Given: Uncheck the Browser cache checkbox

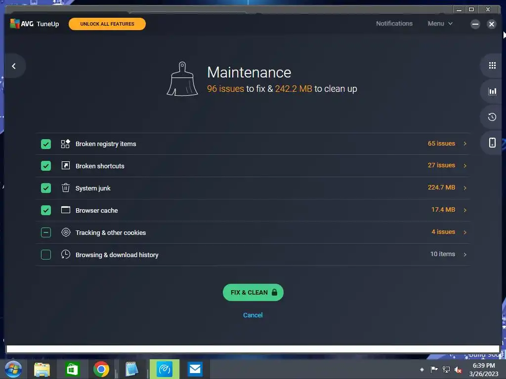Looking at the screenshot, I should coord(46,210).
